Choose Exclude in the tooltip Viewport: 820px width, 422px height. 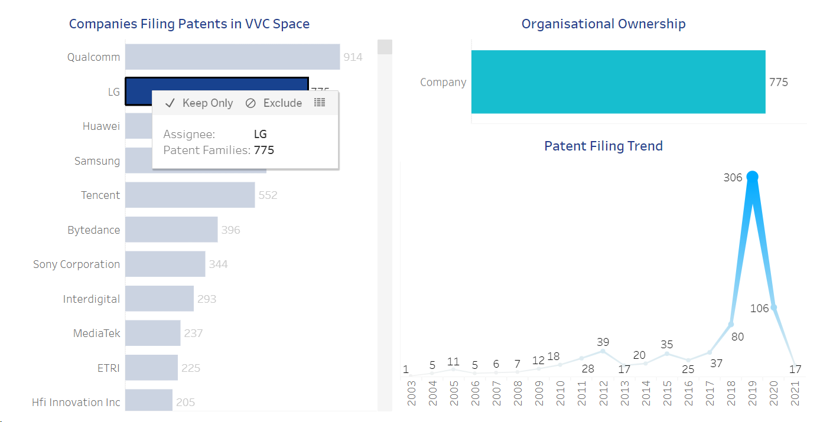click(x=274, y=103)
